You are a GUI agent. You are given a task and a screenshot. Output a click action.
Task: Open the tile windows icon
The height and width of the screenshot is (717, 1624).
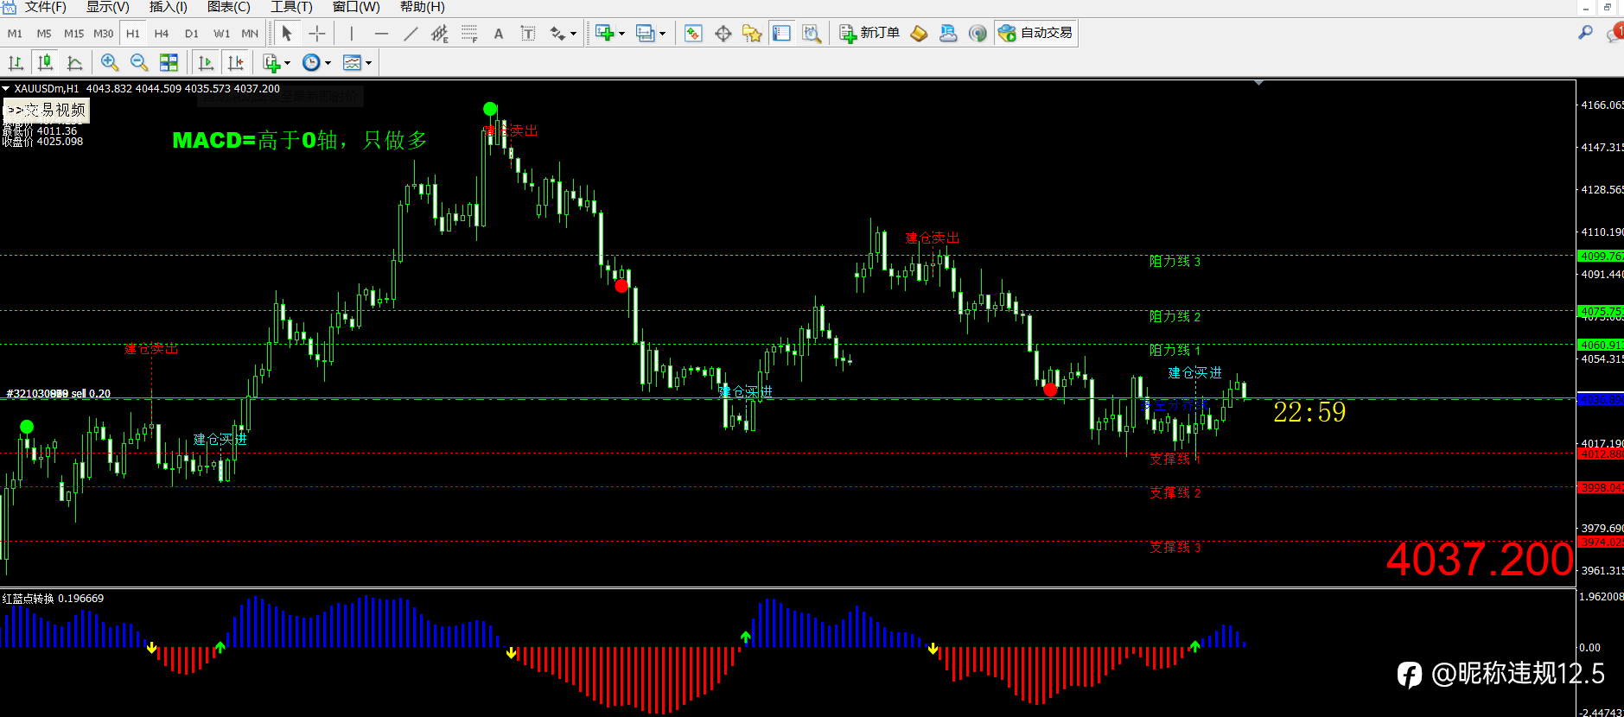(169, 62)
